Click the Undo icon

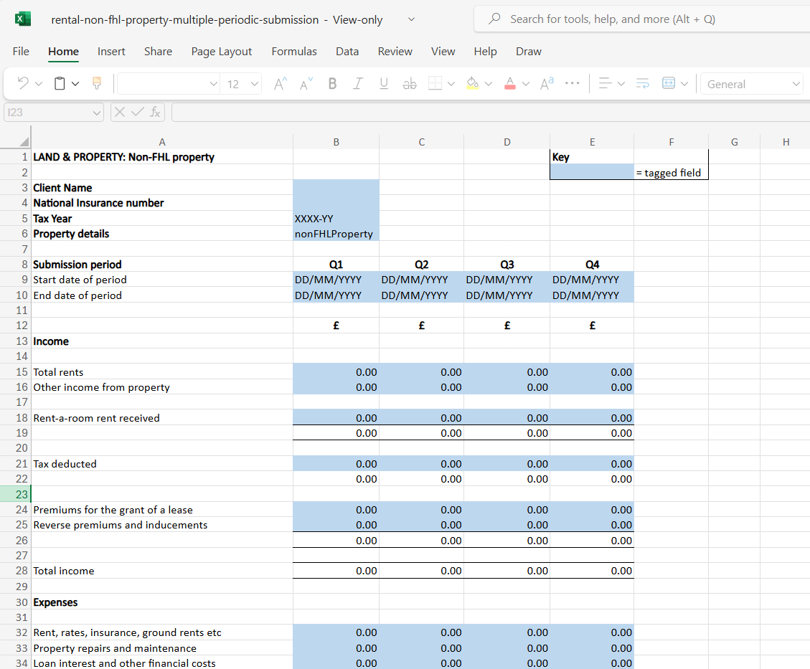coord(23,83)
